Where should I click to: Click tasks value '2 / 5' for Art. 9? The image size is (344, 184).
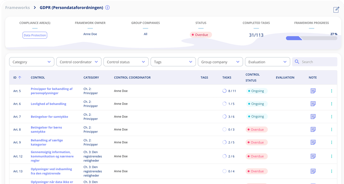pos(231,142)
